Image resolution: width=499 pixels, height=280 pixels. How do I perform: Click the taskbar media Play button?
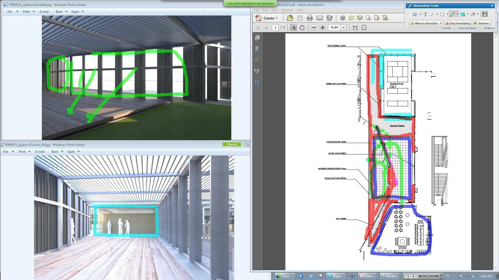point(411,276)
